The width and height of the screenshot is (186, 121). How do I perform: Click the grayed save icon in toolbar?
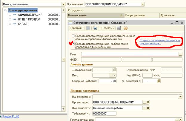click(88, 28)
